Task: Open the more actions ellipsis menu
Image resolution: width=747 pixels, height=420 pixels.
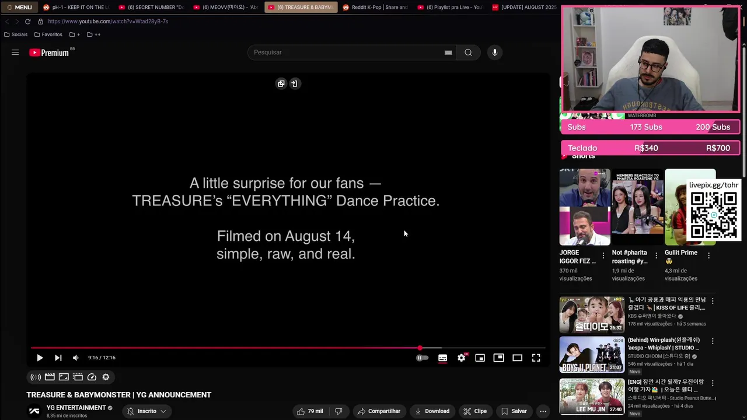Action: tap(543, 411)
